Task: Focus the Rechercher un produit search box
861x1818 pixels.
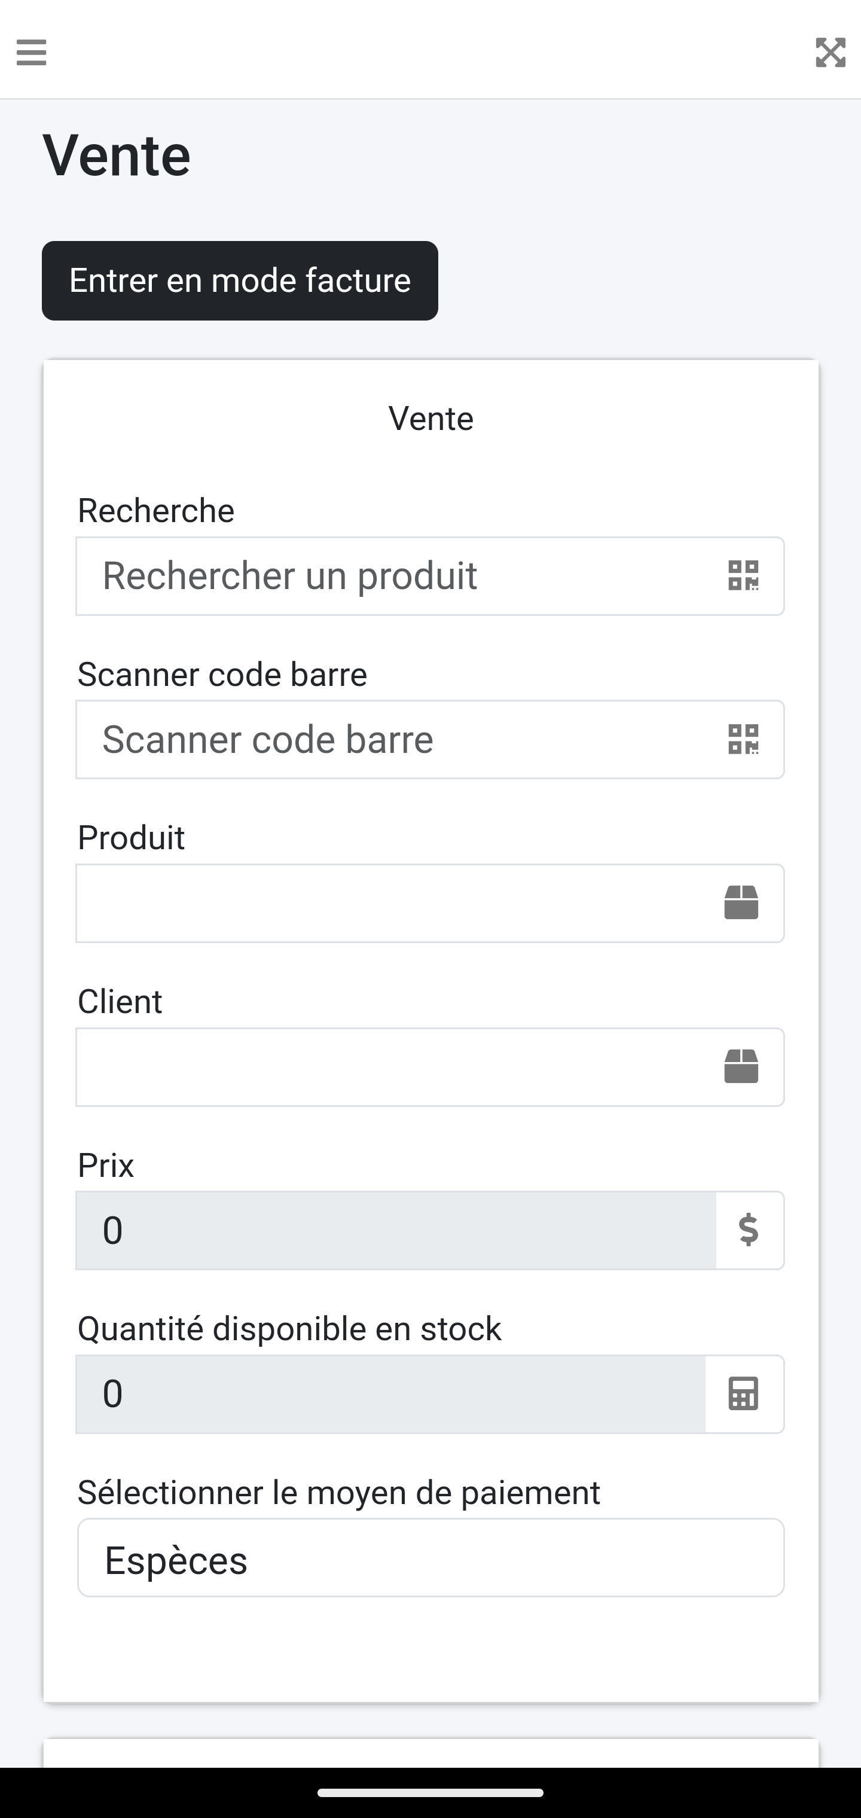Action: pos(395,576)
